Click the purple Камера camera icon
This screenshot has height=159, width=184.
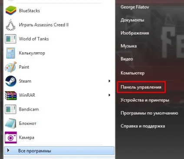[x=11, y=137]
